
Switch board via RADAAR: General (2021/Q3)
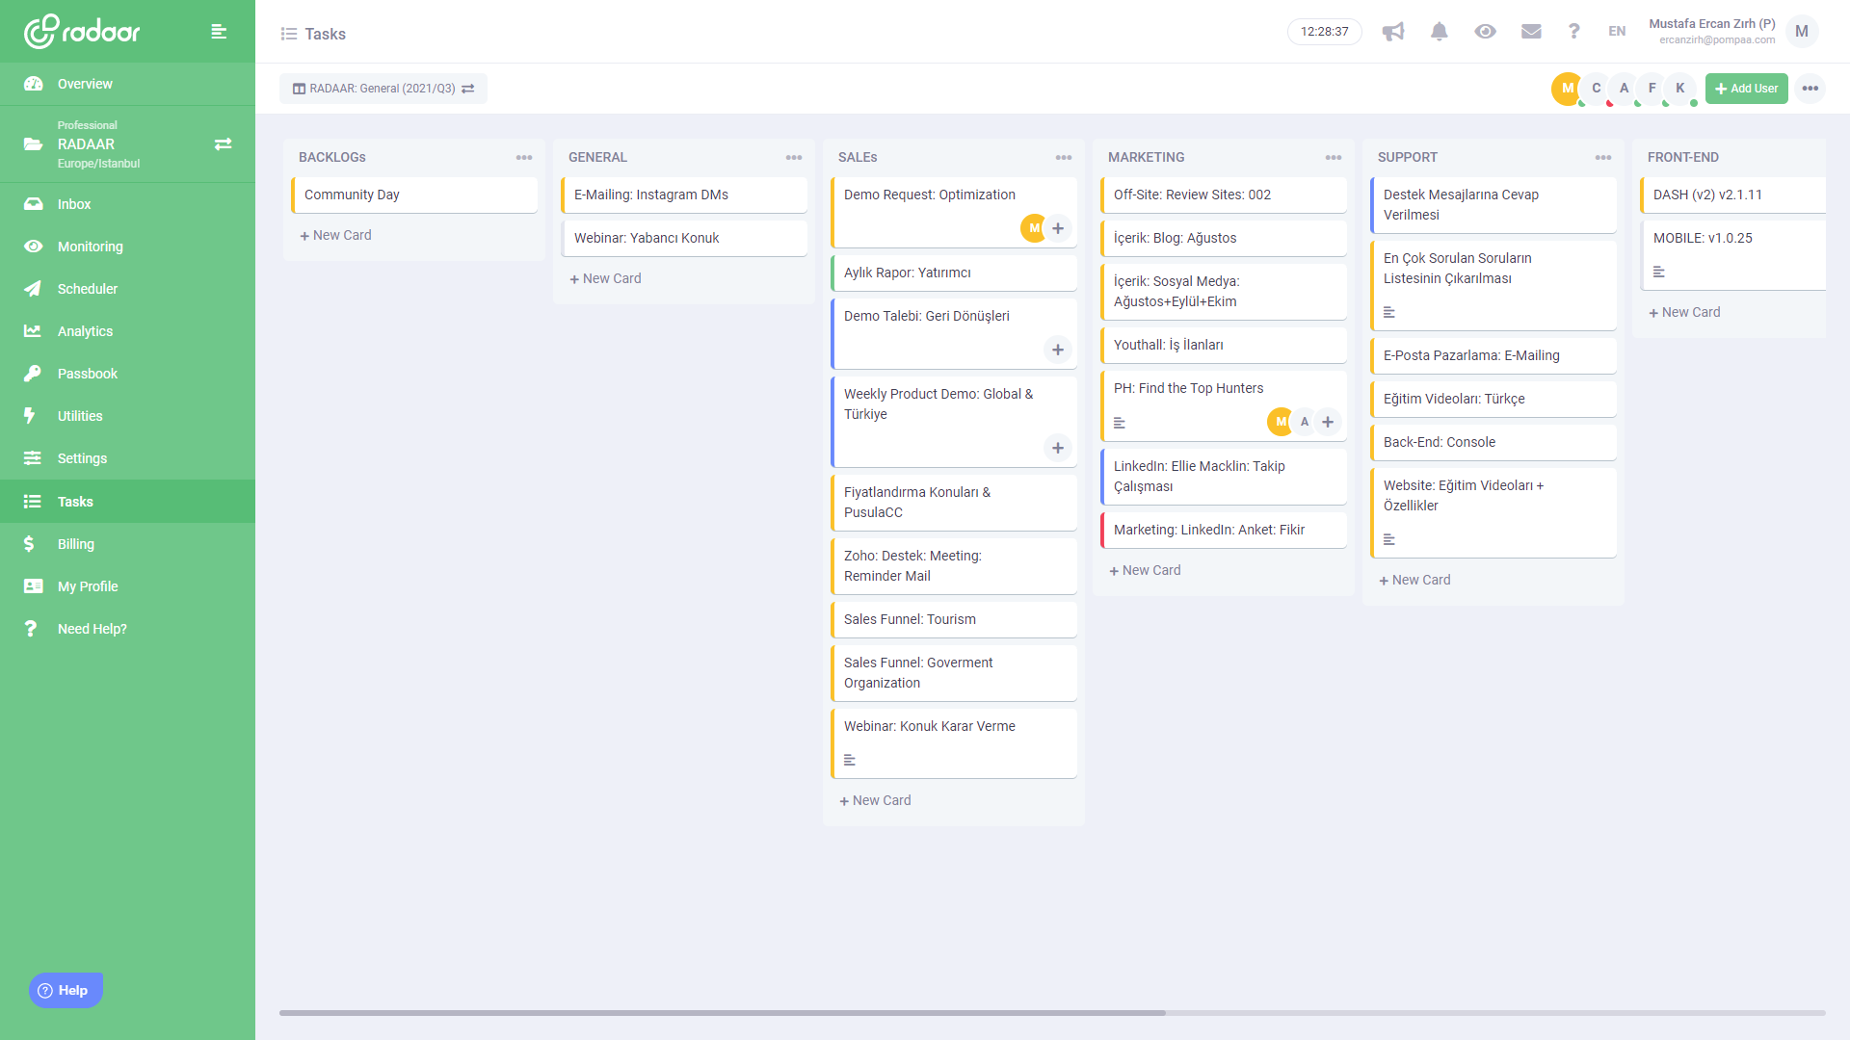coord(383,89)
